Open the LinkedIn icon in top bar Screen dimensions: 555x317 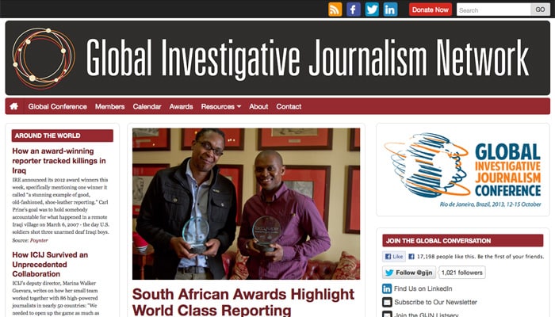(x=390, y=10)
